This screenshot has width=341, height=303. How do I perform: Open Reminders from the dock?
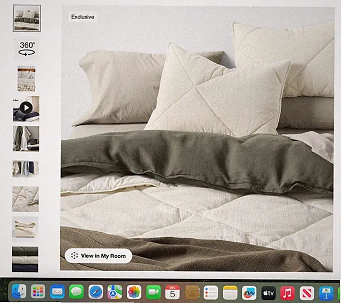tap(211, 292)
